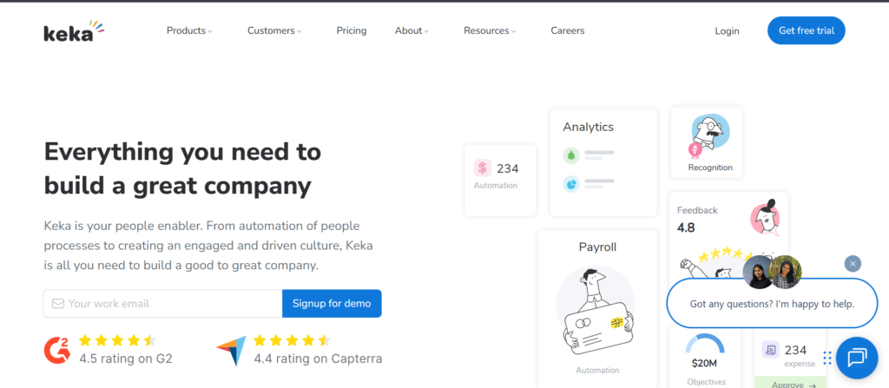The width and height of the screenshot is (889, 388).
Task: Click the Capterra logo icon
Action: coord(231,350)
